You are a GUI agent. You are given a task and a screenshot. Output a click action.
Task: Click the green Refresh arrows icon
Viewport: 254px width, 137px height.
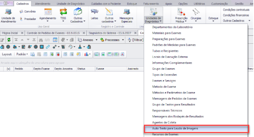tap(9, 40)
